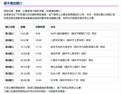This screenshot has width=122, height=94.
Task: Click the closing time 11:10
Action: 39,47
